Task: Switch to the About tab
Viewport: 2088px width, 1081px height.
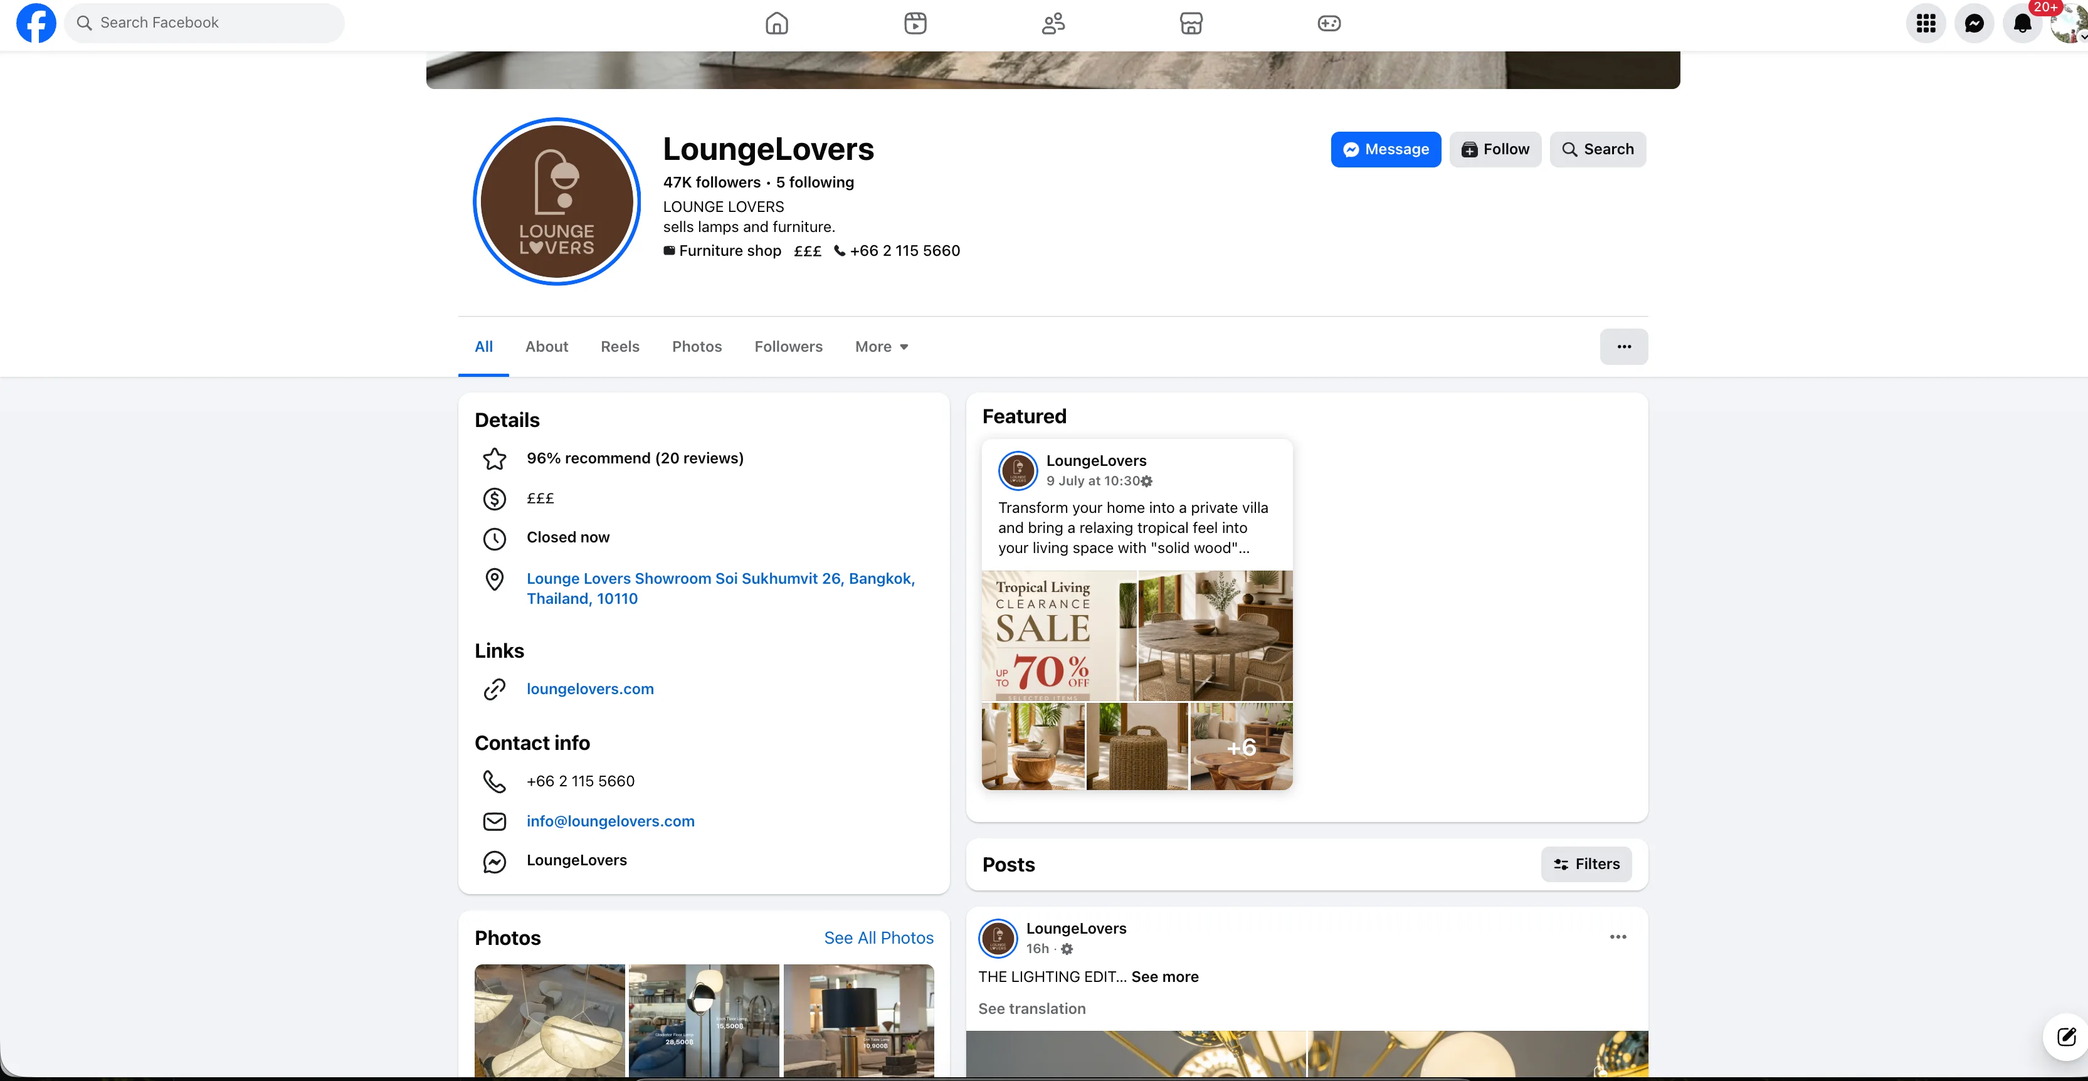Action: pyautogui.click(x=546, y=347)
